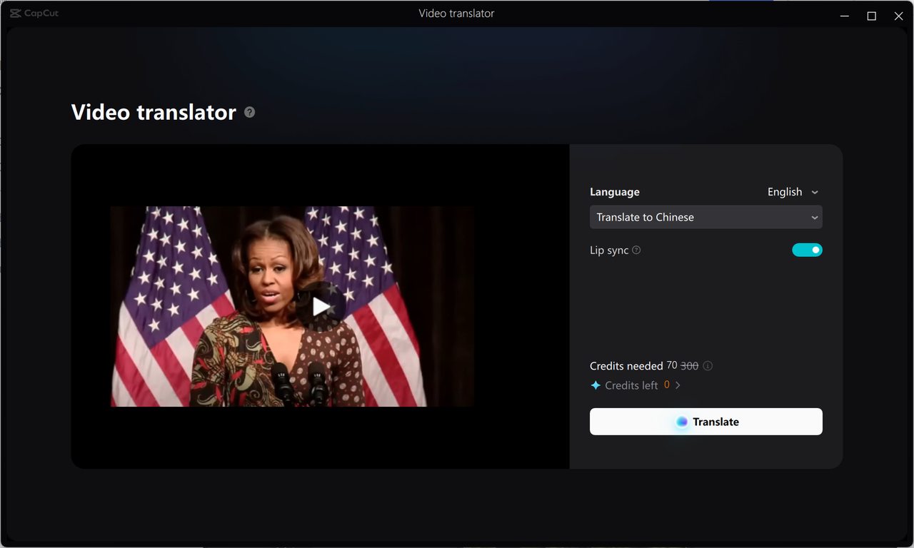The width and height of the screenshot is (914, 548).
Task: Click the info icon next to Credits needed
Action: click(708, 365)
